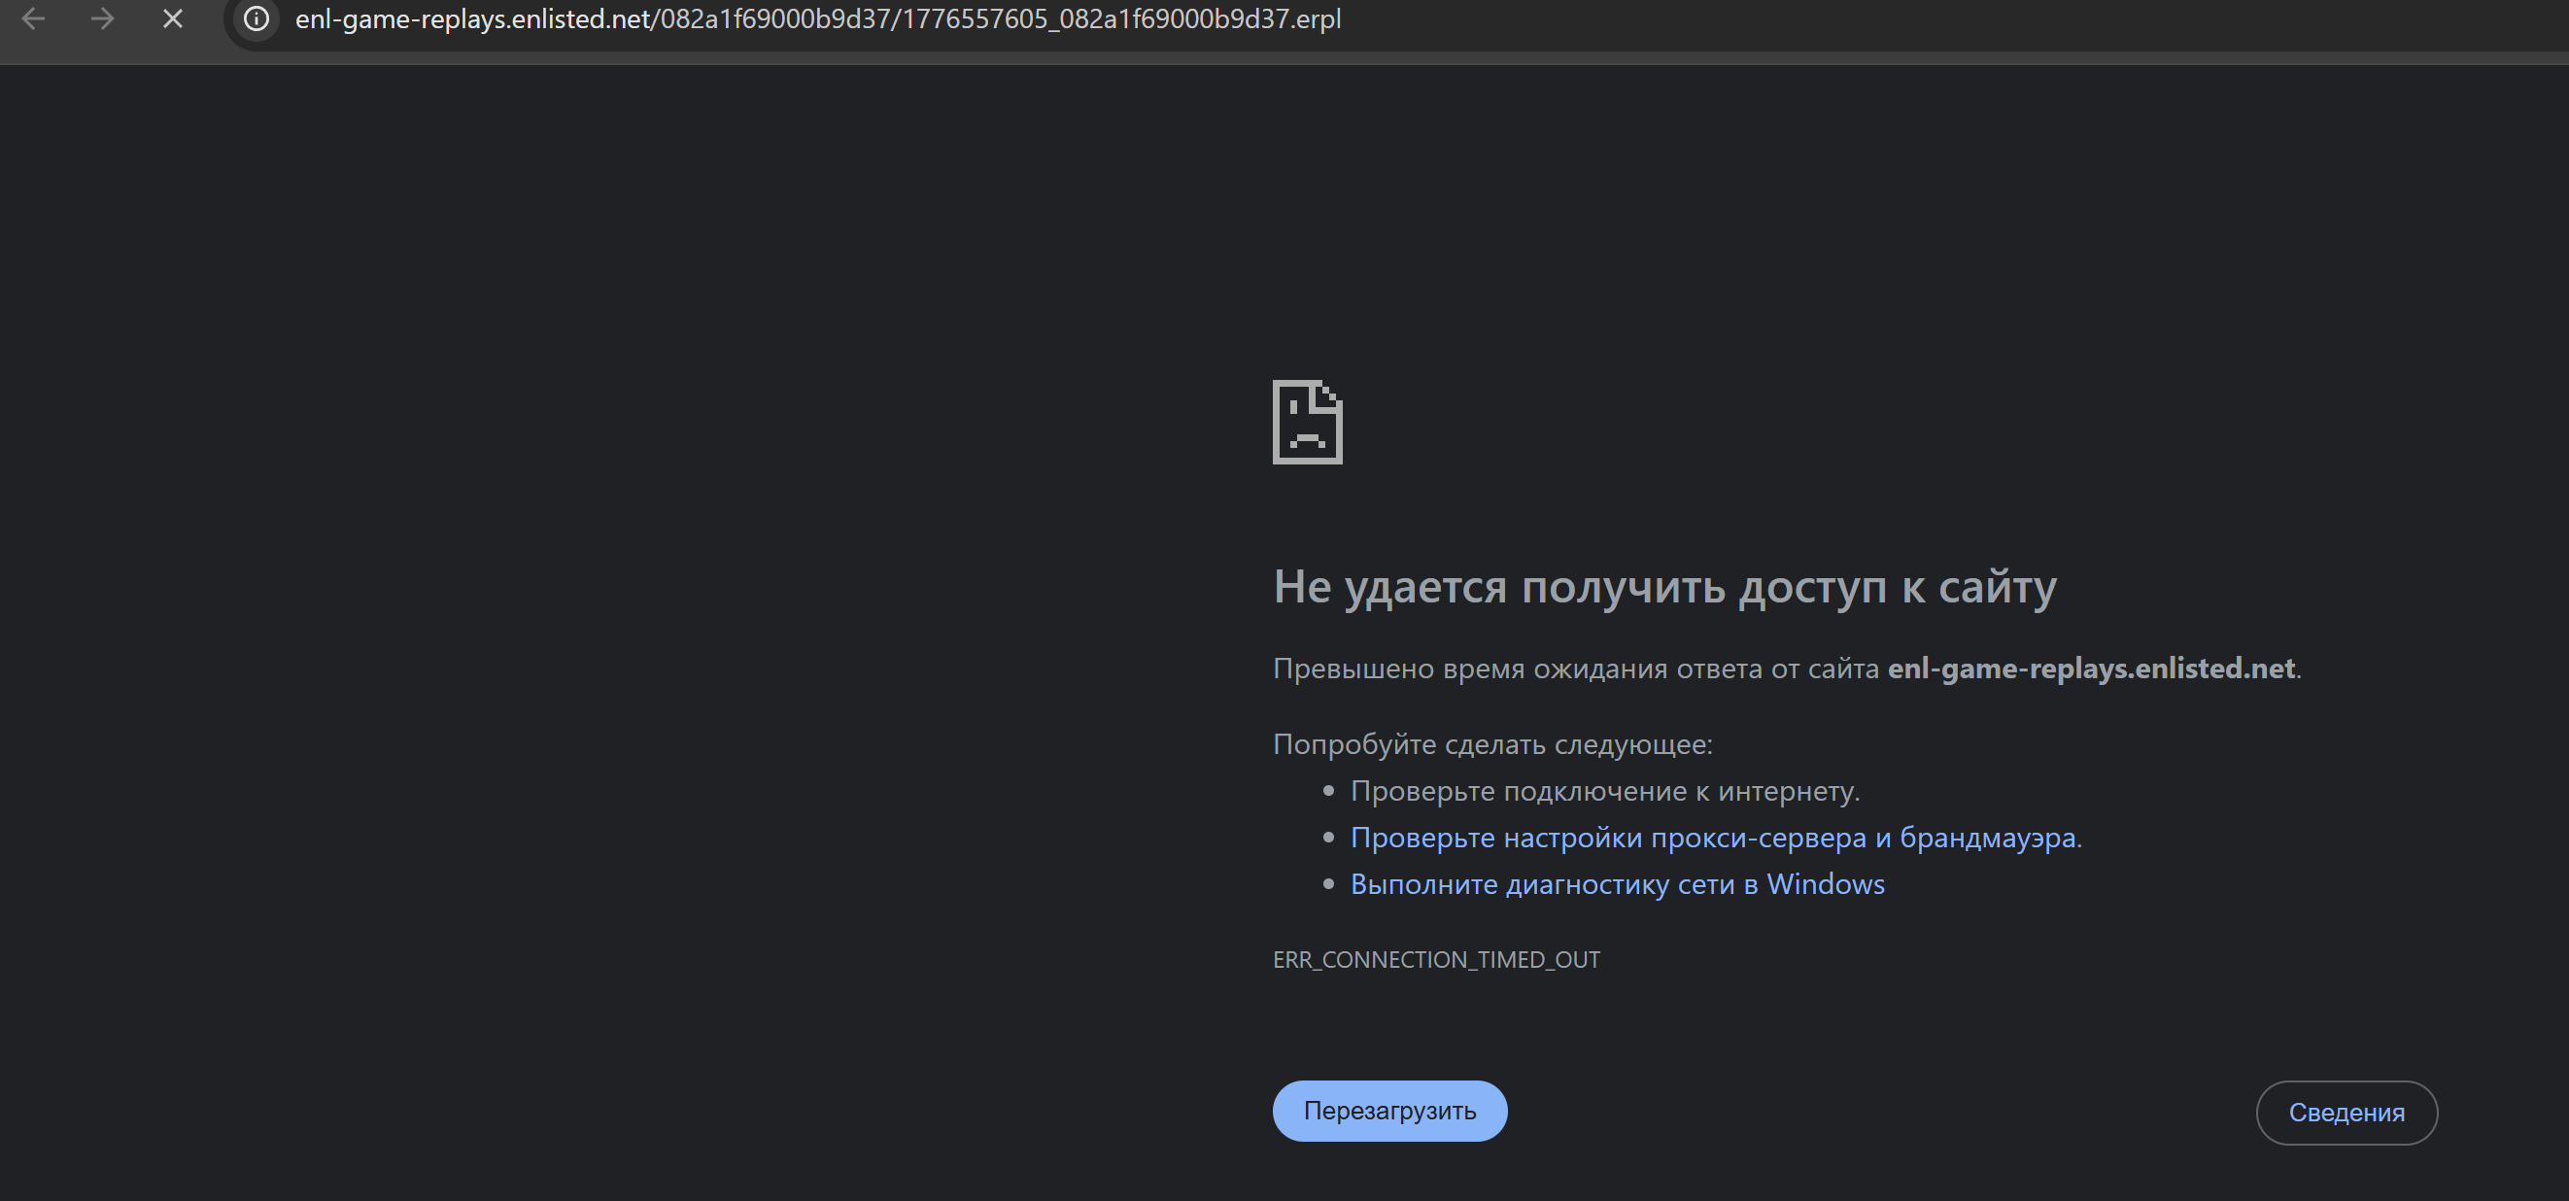The image size is (2569, 1201).
Task: Open the Сведения details button
Action: point(2346,1113)
